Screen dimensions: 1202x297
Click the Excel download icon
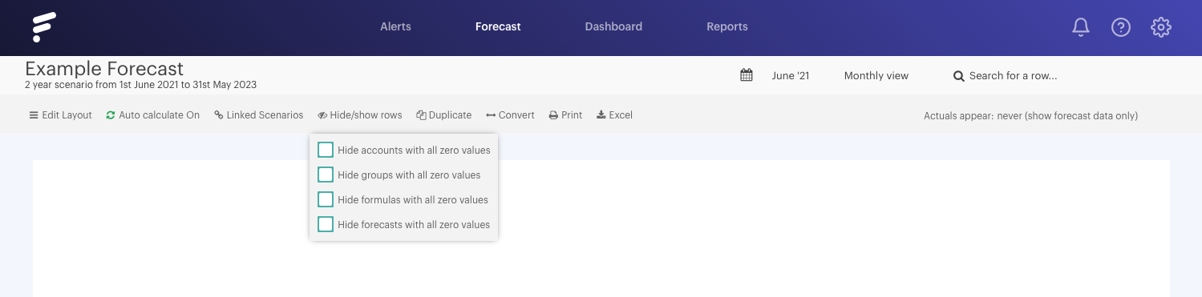click(601, 115)
